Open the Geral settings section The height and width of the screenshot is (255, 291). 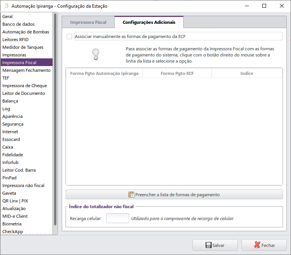[26, 17]
